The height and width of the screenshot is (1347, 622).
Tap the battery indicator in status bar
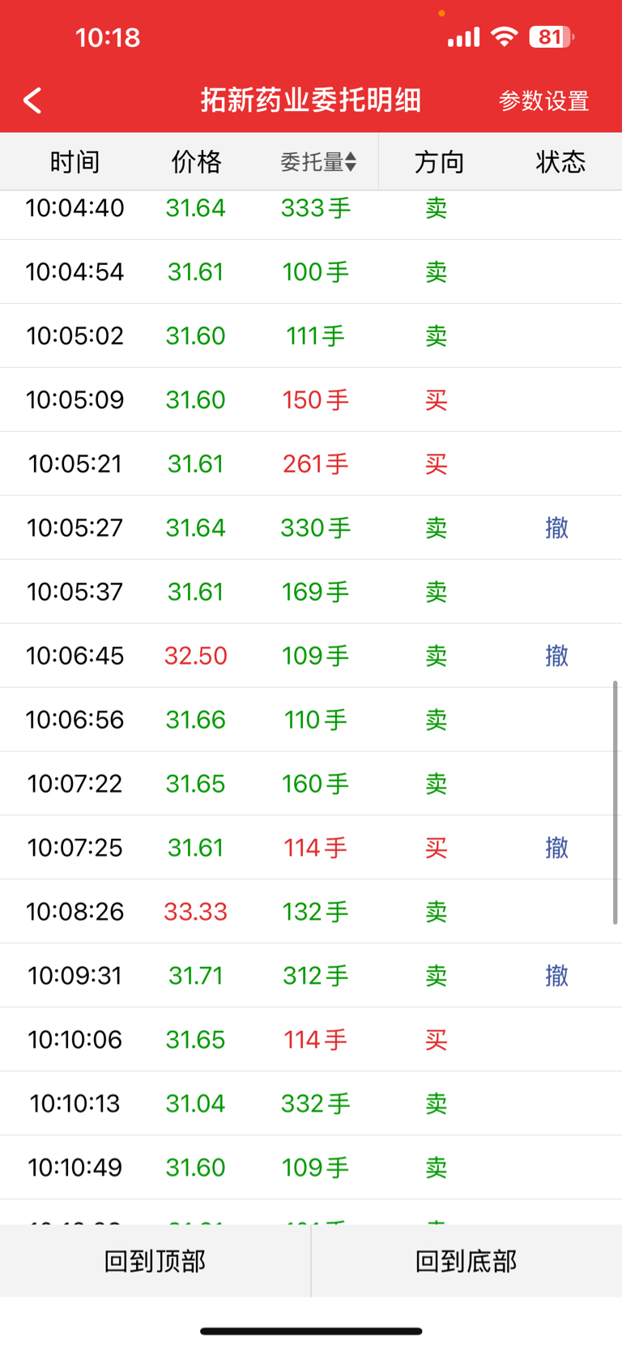click(552, 37)
